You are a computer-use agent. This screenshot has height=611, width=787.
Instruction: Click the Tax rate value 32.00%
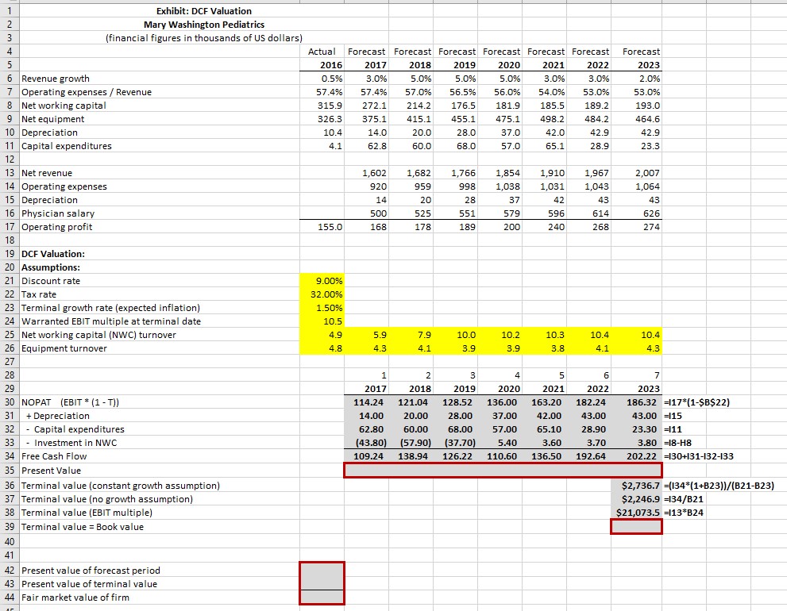pyautogui.click(x=322, y=294)
